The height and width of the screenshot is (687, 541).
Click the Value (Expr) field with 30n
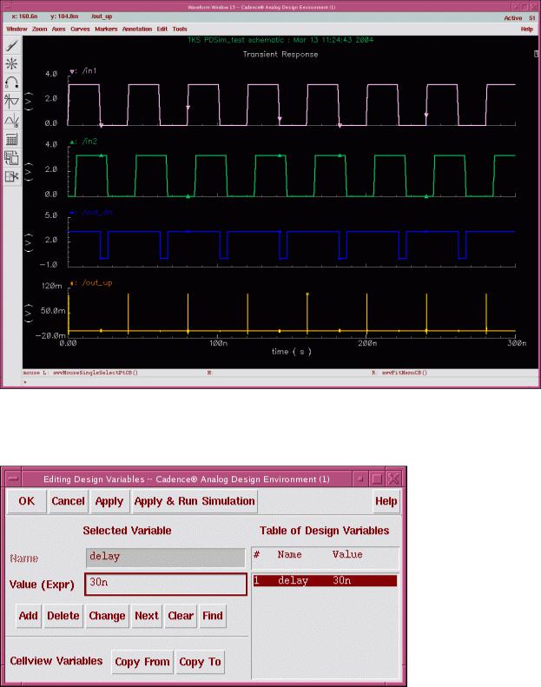click(166, 584)
